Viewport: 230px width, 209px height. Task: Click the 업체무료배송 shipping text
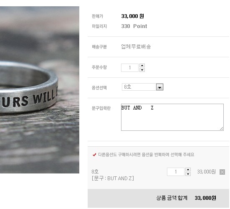point(136,46)
